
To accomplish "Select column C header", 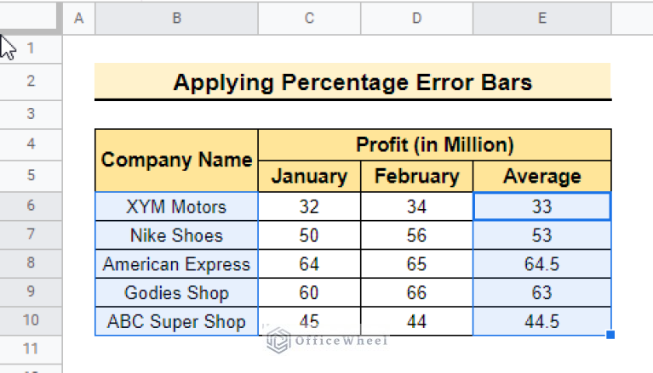I will pyautogui.click(x=309, y=19).
